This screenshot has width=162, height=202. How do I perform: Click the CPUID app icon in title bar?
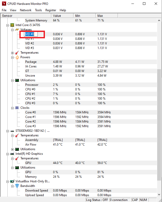point(4,4)
